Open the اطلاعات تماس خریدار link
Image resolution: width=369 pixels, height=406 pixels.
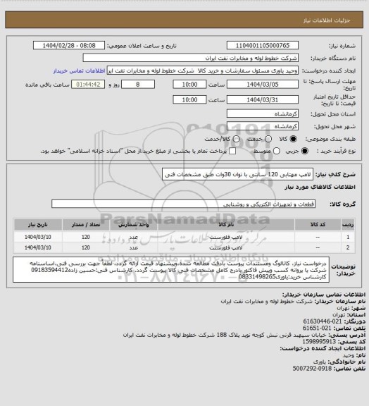pos(79,70)
